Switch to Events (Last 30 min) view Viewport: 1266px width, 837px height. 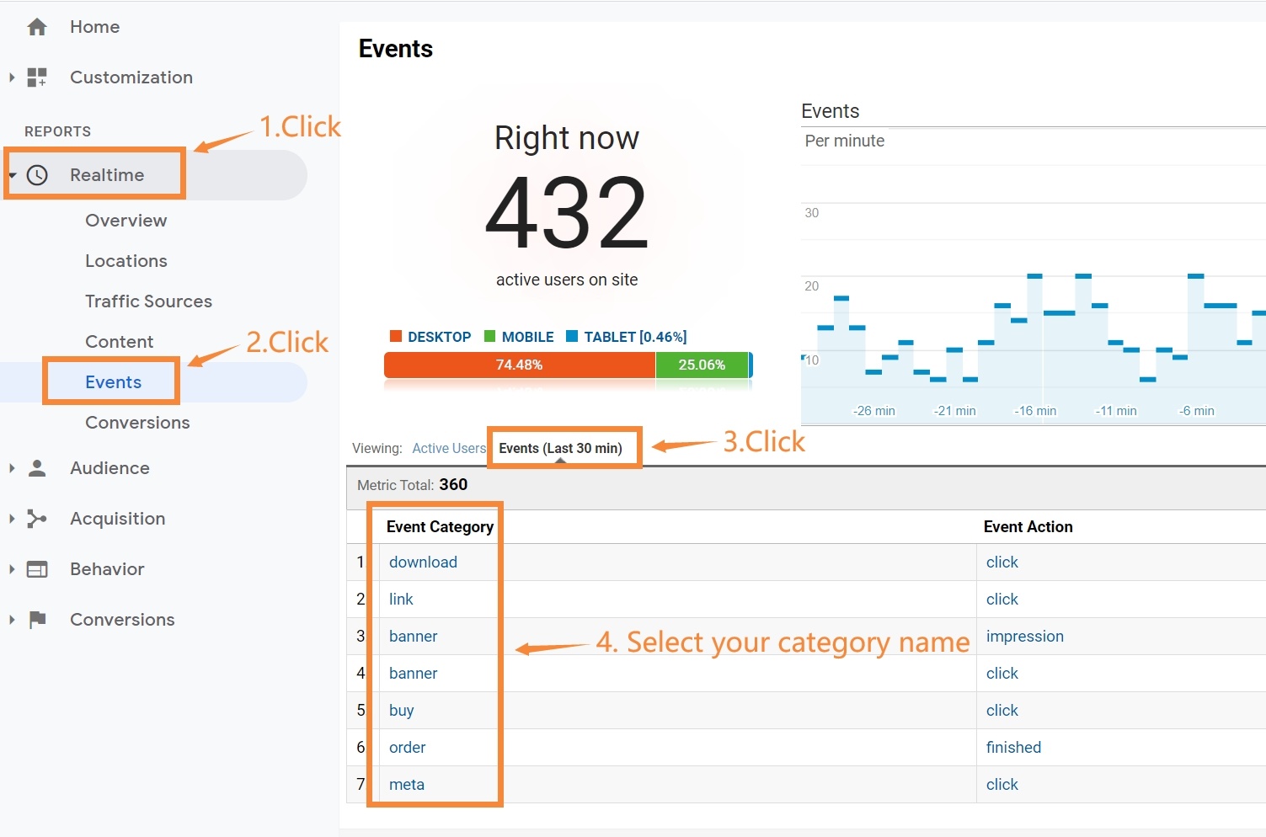click(560, 448)
